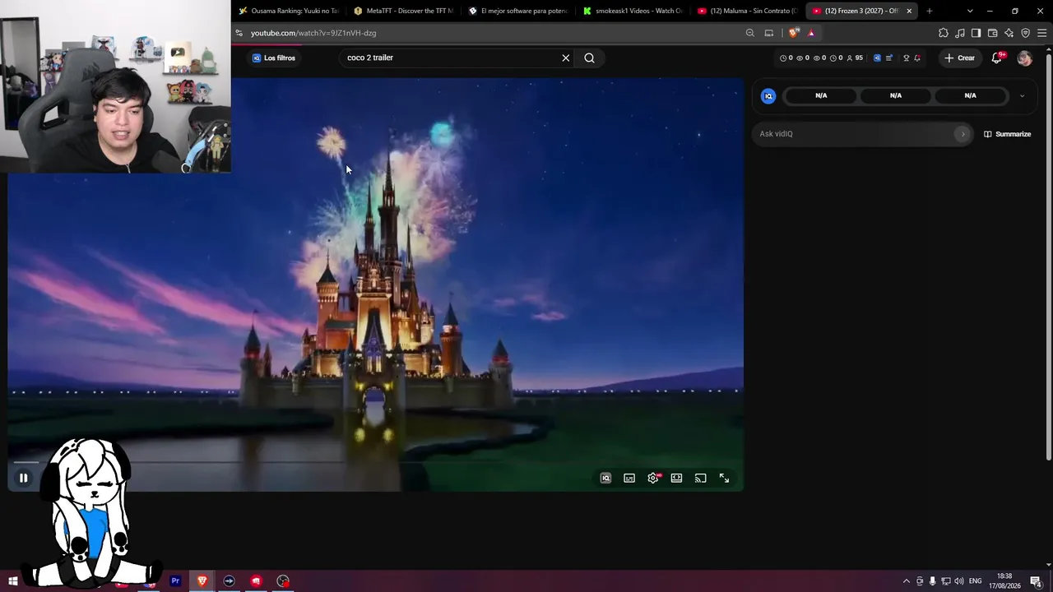Image resolution: width=1053 pixels, height=592 pixels.
Task: Open the tab search dropdown arrow
Action: 970,11
